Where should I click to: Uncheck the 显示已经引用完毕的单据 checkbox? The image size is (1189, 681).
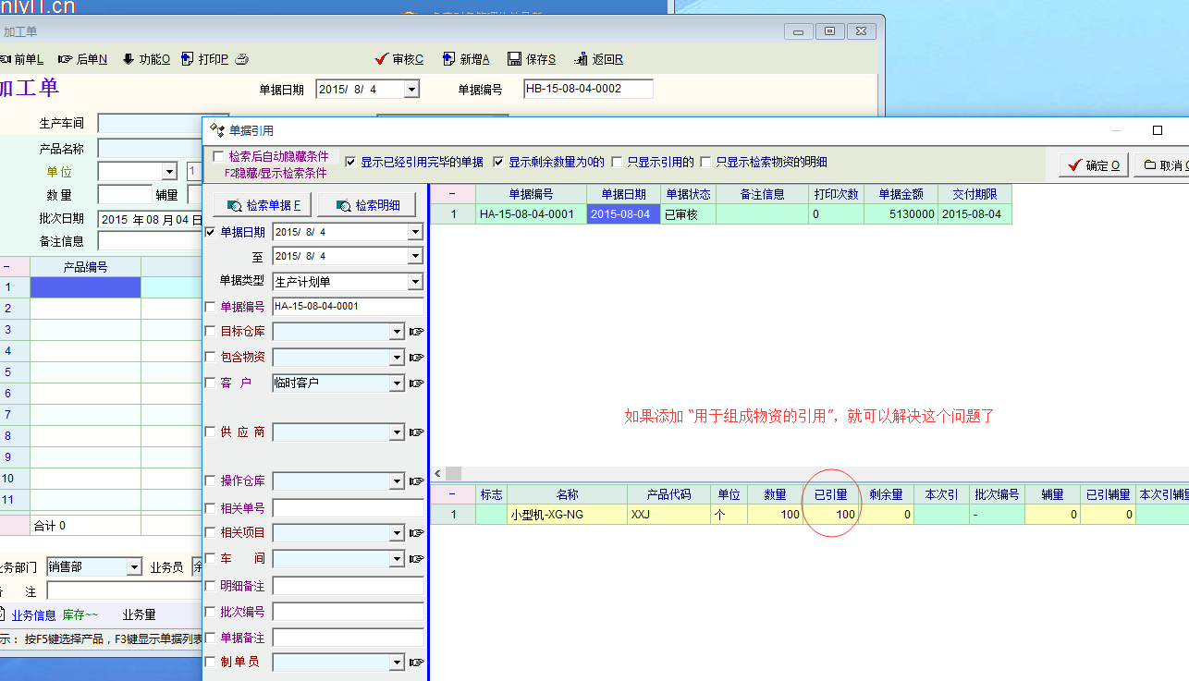click(x=350, y=162)
